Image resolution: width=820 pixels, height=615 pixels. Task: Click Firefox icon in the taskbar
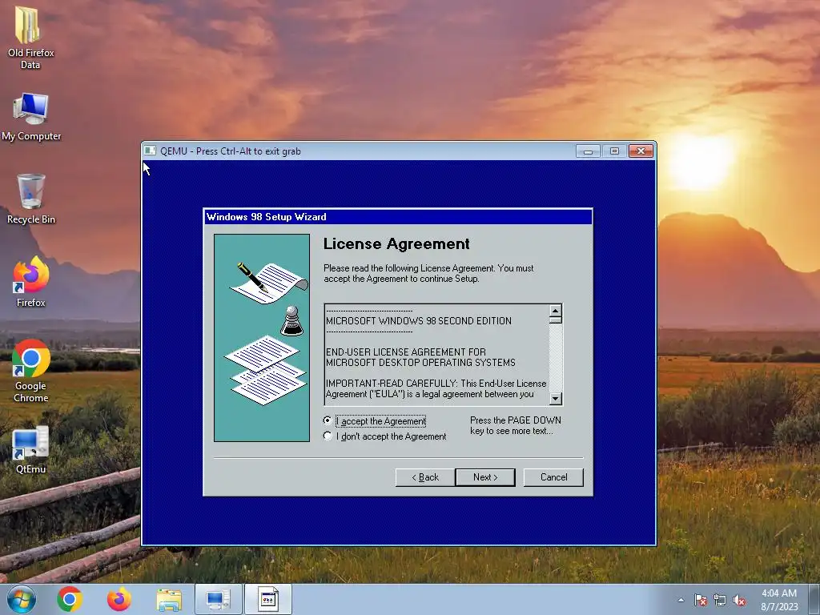[x=119, y=599]
